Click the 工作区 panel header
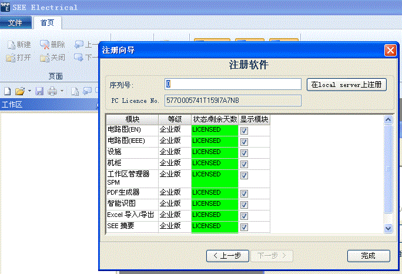Viewport: 402px width, 274px height. tap(49, 105)
